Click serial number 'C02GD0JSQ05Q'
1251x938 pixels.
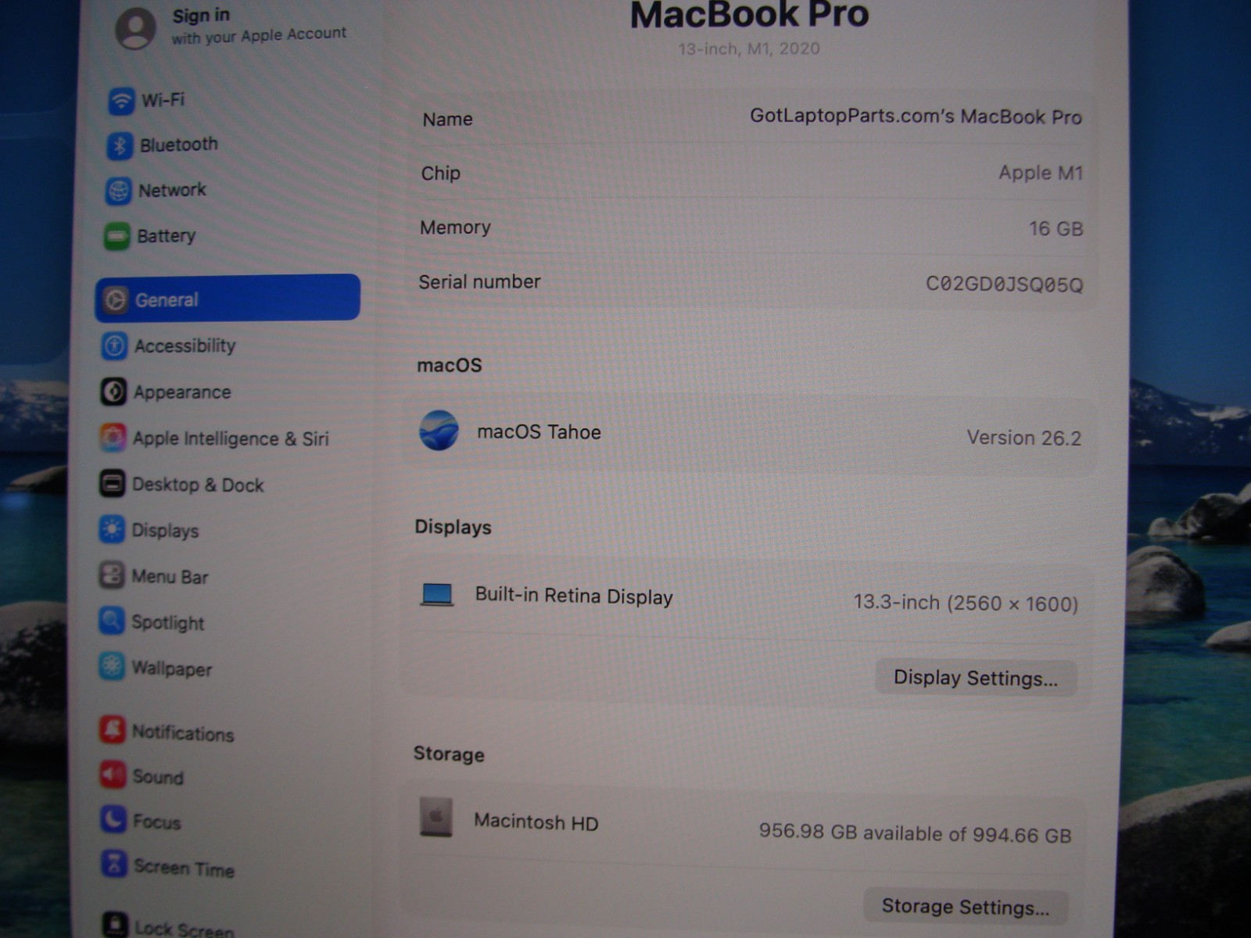coord(1004,284)
